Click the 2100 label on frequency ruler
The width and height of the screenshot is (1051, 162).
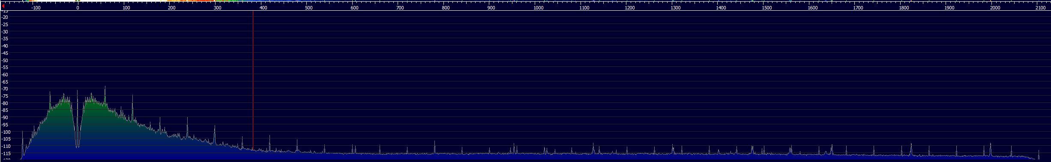pyautogui.click(x=1040, y=8)
